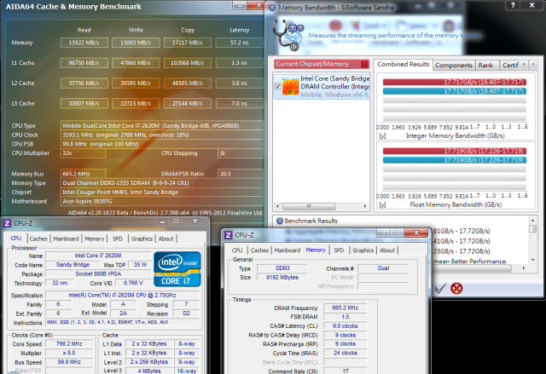Viewport: 546px width, 374px height.
Task: Open the Certif tab in Sandra
Action: pyautogui.click(x=510, y=66)
